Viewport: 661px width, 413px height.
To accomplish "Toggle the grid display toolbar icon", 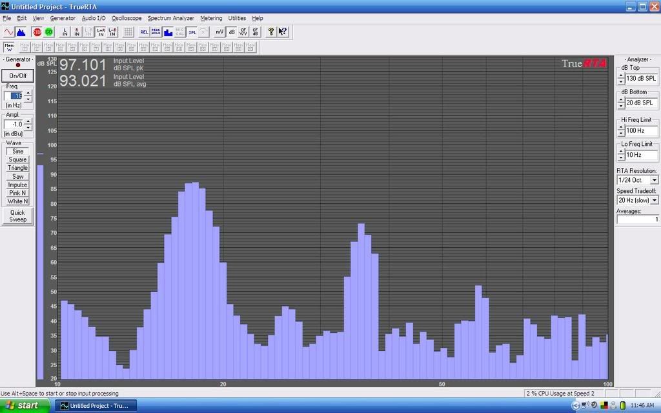I will pos(128,32).
